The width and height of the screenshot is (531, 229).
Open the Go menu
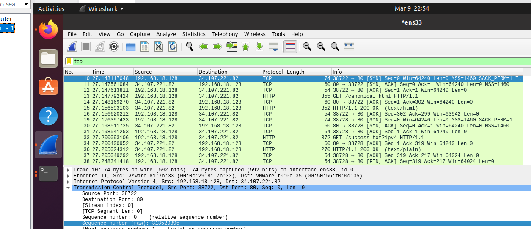point(120,34)
